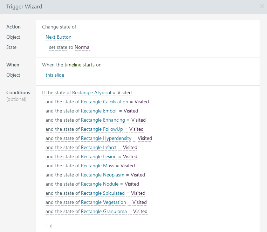This screenshot has height=232, width=267.
Task: Open the 'Rectangle Neoplasm' object link
Action: pyautogui.click(x=102, y=175)
